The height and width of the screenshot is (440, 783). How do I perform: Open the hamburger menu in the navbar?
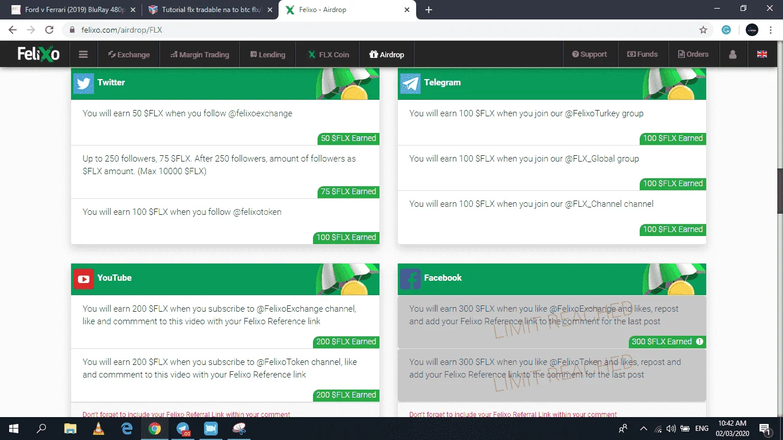pos(84,54)
